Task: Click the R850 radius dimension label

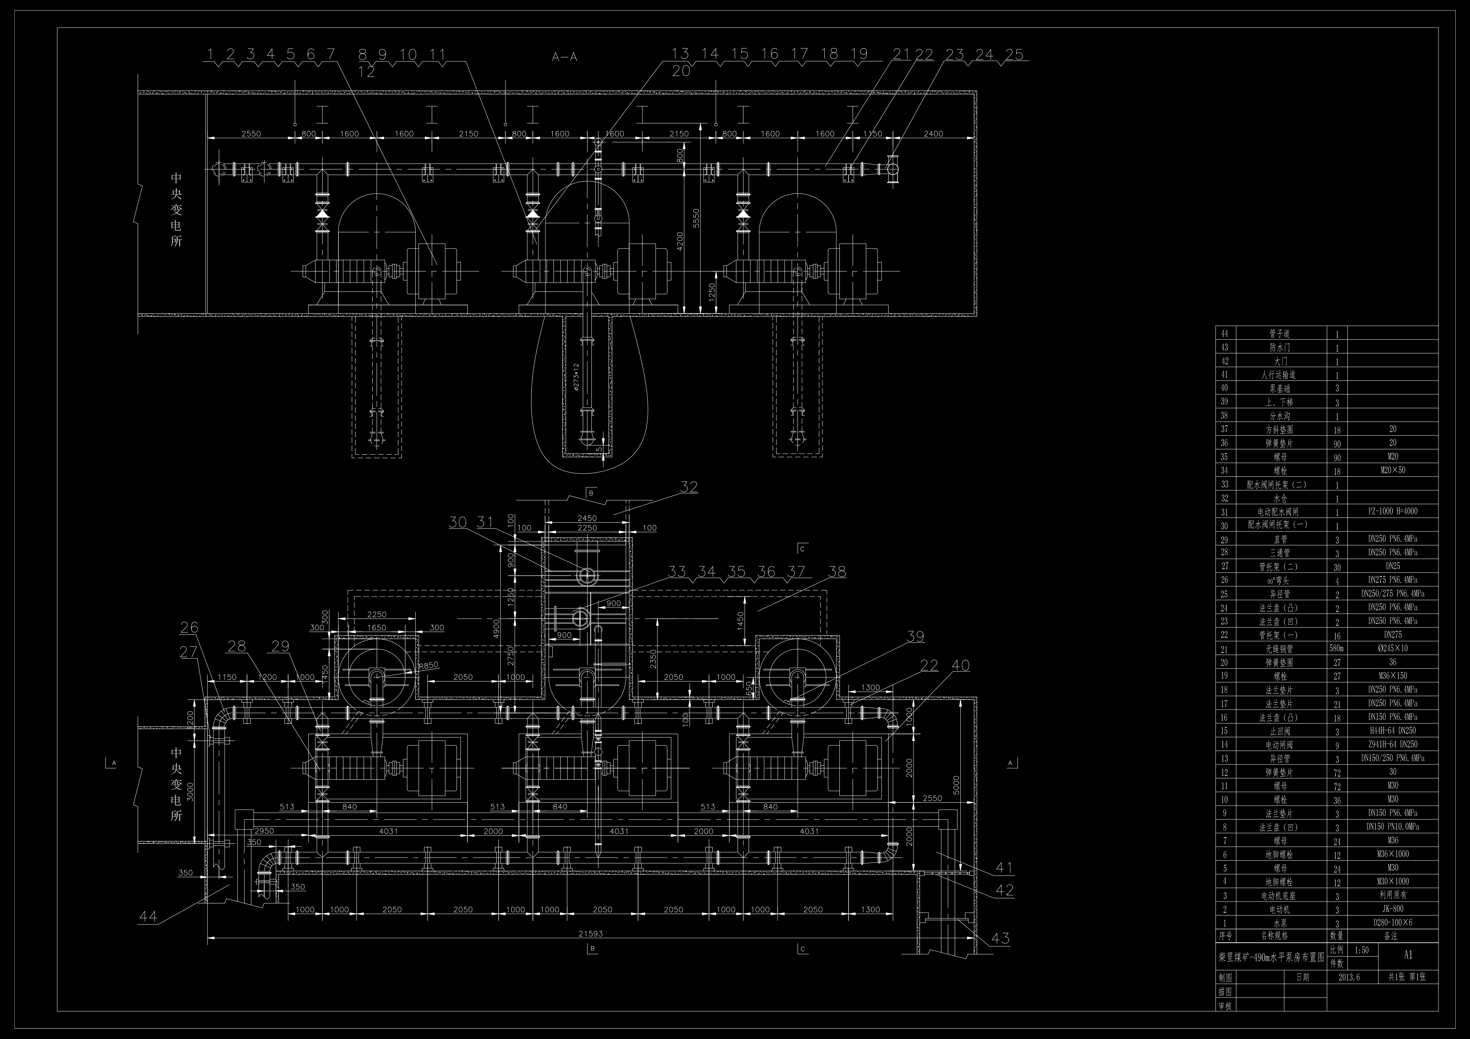Action: (429, 665)
